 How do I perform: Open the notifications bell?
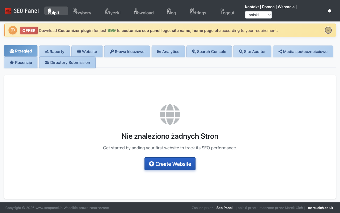[330, 11]
